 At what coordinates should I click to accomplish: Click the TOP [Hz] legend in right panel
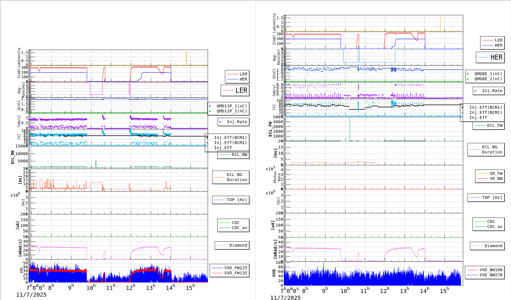[492, 197]
